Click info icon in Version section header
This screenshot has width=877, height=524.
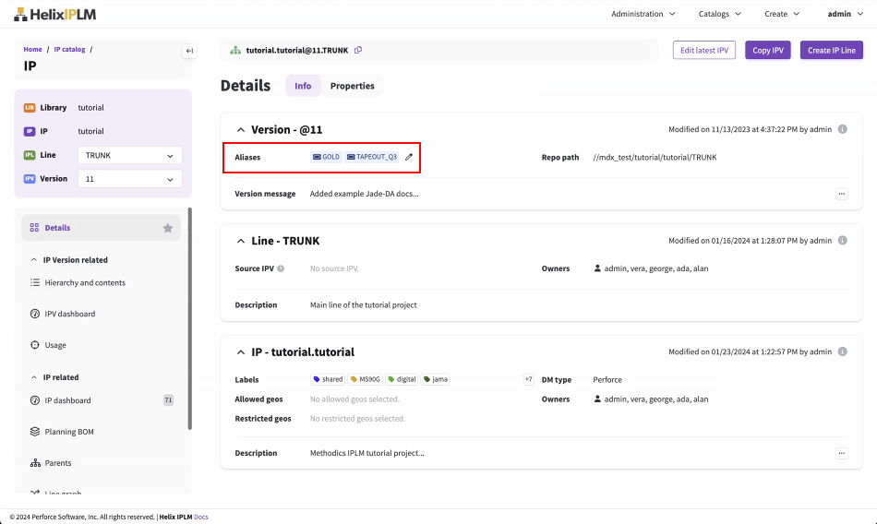842,130
